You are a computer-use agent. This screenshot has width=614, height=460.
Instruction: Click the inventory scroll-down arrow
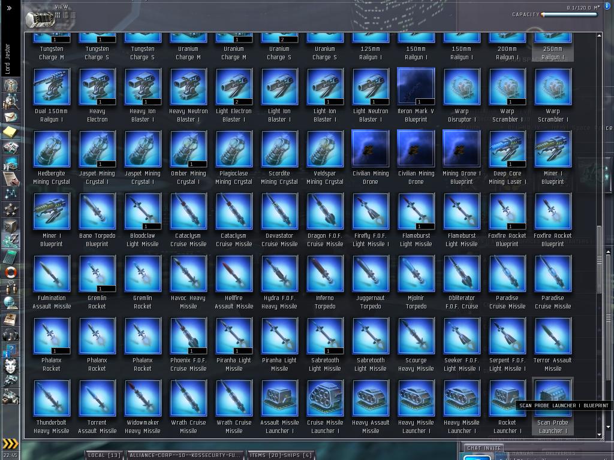coord(599,435)
